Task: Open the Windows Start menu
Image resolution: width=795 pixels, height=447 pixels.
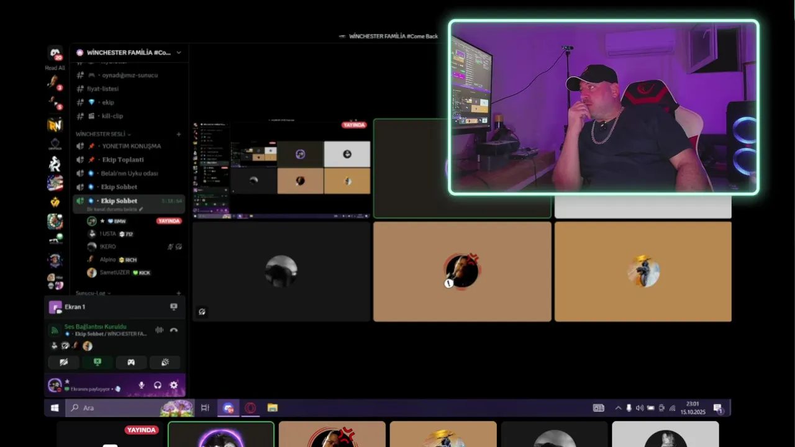Action: coord(55,408)
